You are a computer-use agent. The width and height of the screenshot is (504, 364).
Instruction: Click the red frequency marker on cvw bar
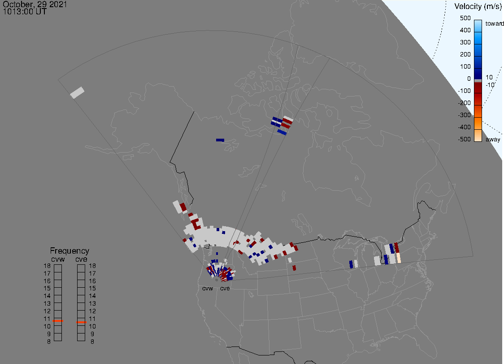pyautogui.click(x=58, y=321)
